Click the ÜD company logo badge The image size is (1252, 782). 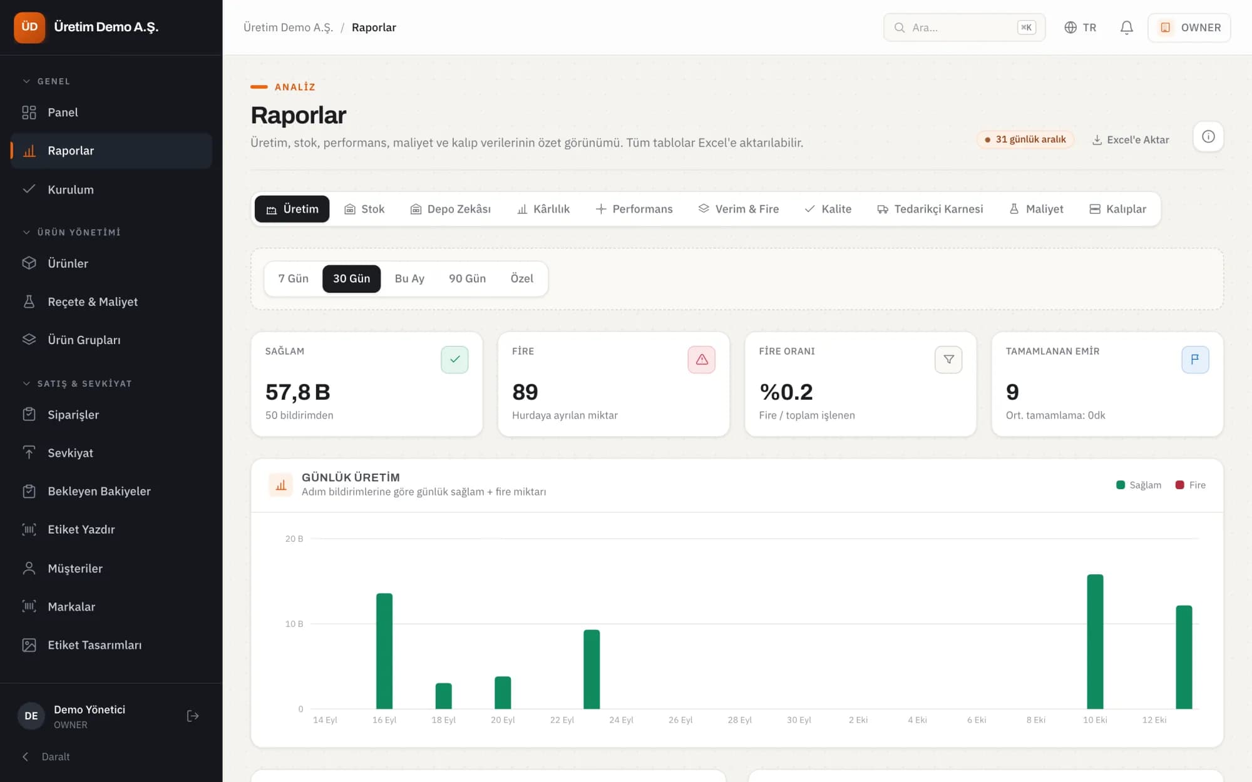pyautogui.click(x=29, y=27)
